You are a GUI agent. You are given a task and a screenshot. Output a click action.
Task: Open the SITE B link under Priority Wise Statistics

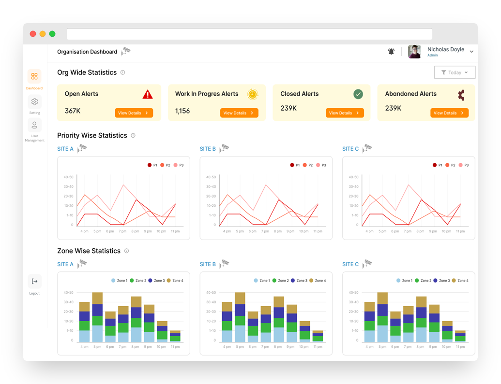tap(208, 149)
